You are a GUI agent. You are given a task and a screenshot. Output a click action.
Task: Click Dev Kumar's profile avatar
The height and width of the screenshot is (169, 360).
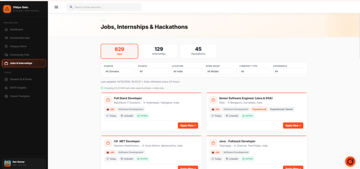(x=7, y=163)
